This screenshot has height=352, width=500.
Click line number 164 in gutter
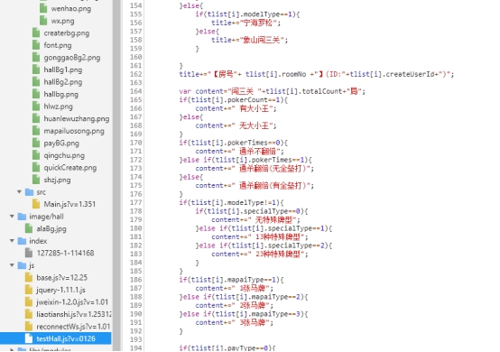point(136,91)
